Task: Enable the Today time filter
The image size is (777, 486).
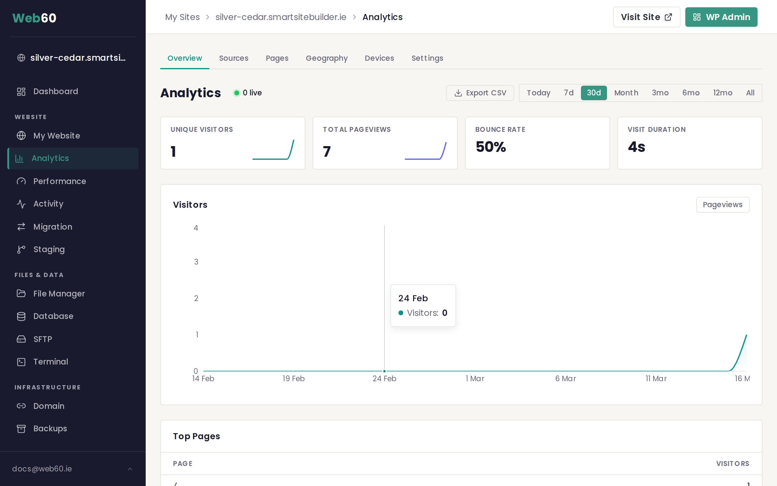Action: click(538, 93)
